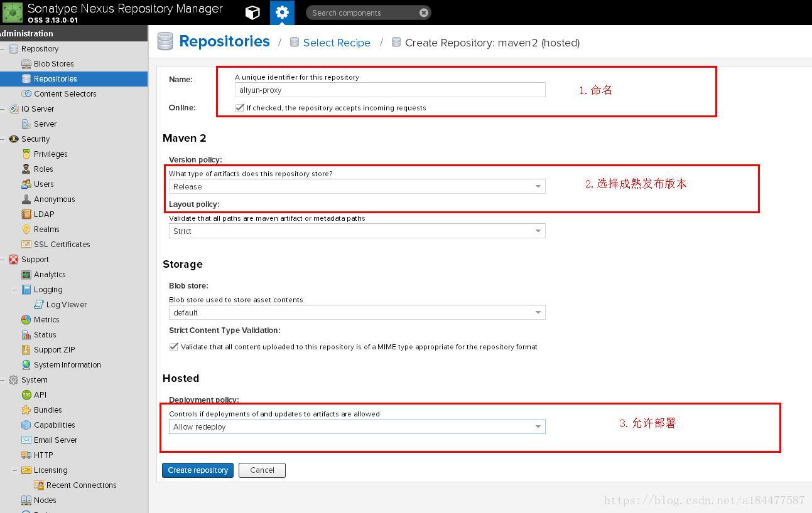The image size is (812, 513).
Task: Click the Email Server envelope icon
Action: point(26,440)
